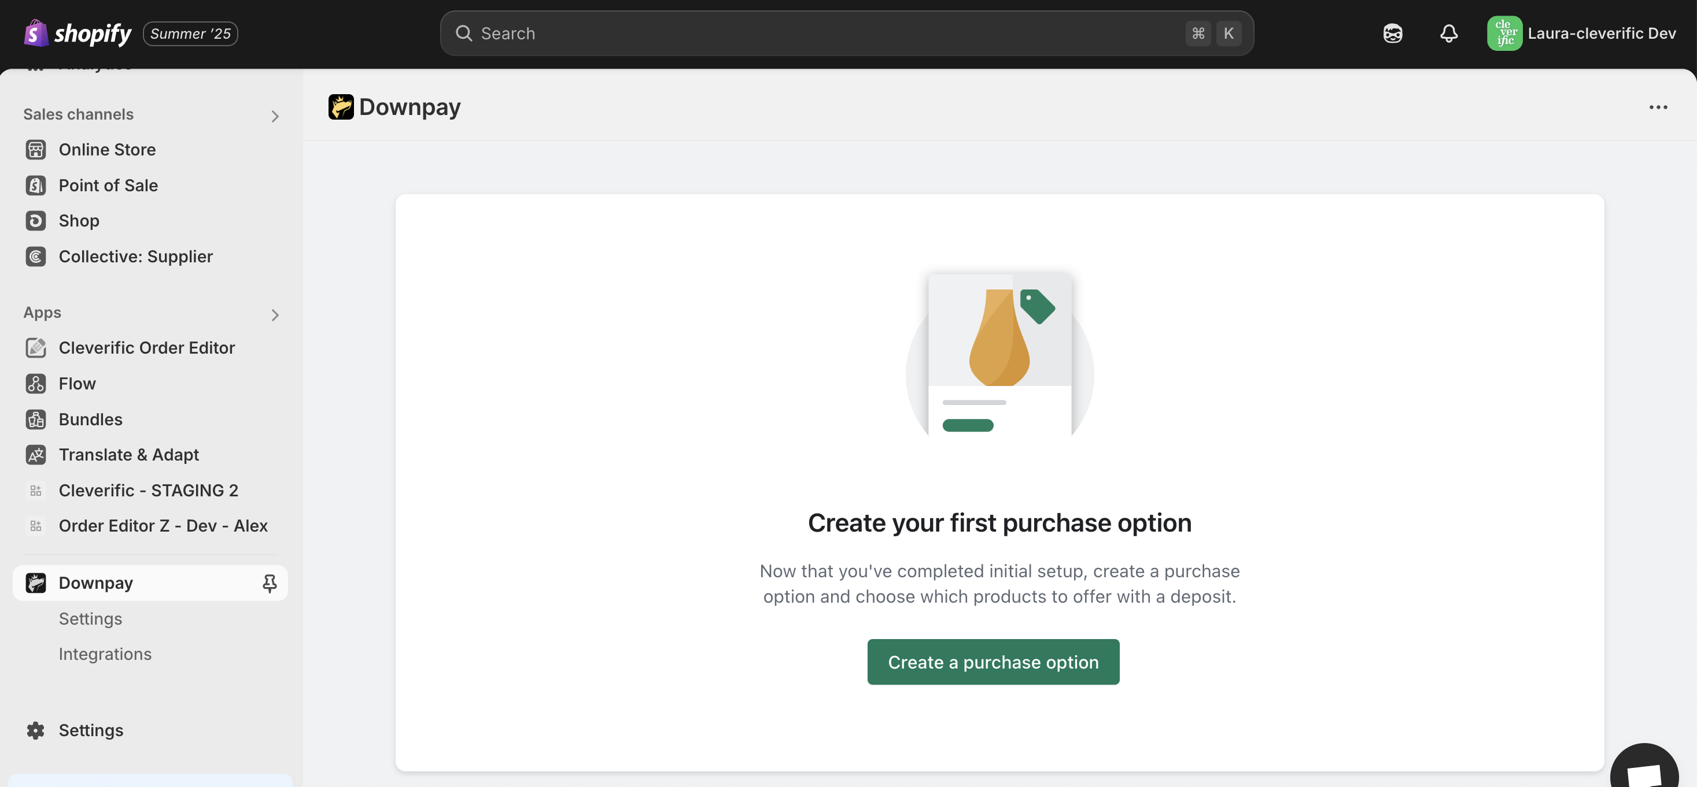Click the Create your first purchase option heading
This screenshot has height=787, width=1697.
(1000, 523)
